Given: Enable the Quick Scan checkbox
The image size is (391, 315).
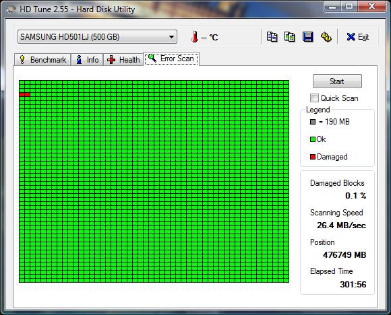Looking at the screenshot, I should [314, 98].
